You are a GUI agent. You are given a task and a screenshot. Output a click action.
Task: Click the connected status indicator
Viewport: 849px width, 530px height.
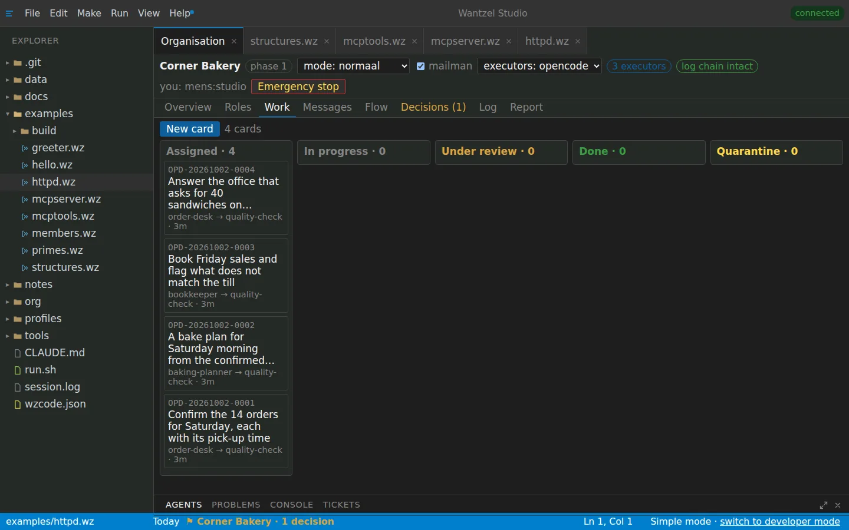tap(817, 13)
